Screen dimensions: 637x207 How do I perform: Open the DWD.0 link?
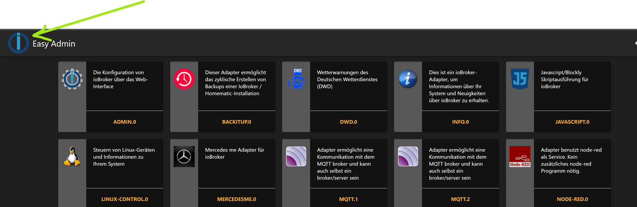click(x=349, y=122)
